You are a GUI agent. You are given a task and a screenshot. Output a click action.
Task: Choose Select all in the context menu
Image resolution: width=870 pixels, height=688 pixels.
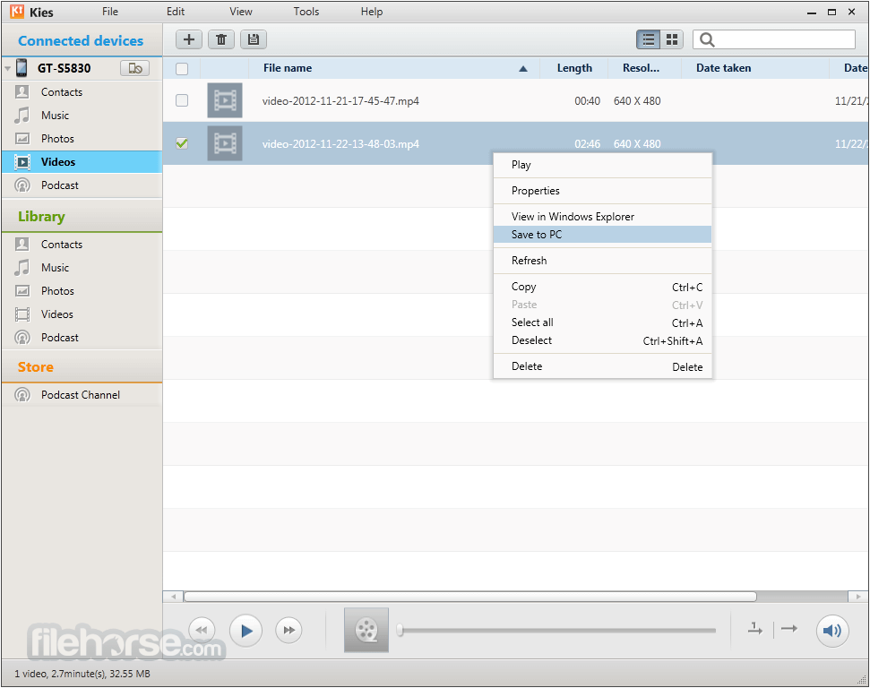pyautogui.click(x=603, y=322)
